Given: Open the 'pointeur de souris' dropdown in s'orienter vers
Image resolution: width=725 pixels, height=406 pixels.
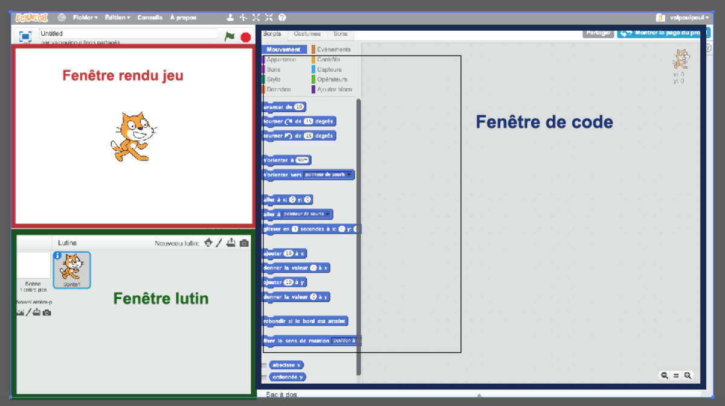Looking at the screenshot, I should 327,174.
